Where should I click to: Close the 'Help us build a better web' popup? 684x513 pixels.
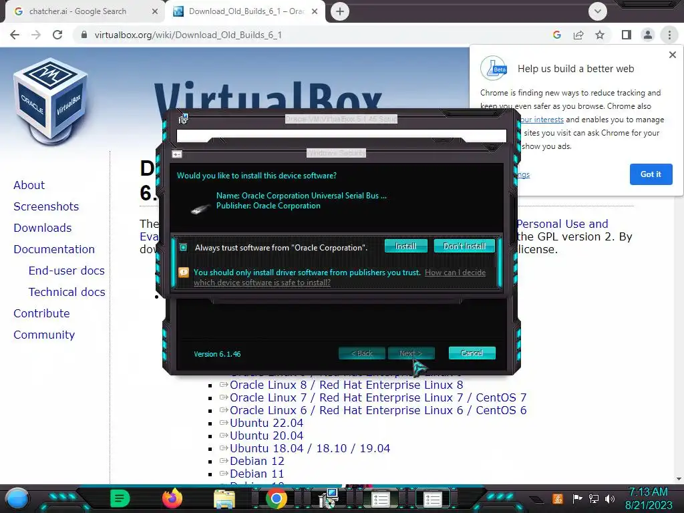(672, 55)
